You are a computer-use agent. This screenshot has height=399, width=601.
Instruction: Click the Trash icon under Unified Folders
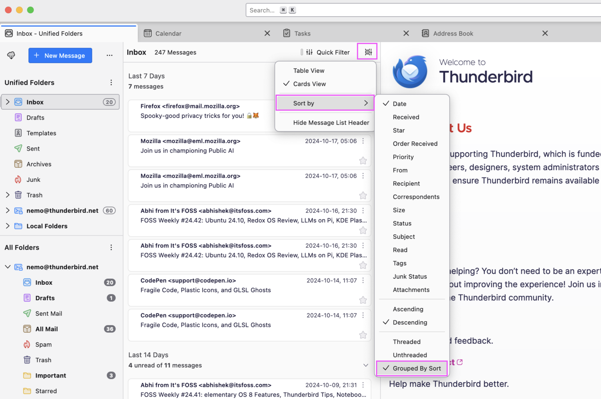18,195
